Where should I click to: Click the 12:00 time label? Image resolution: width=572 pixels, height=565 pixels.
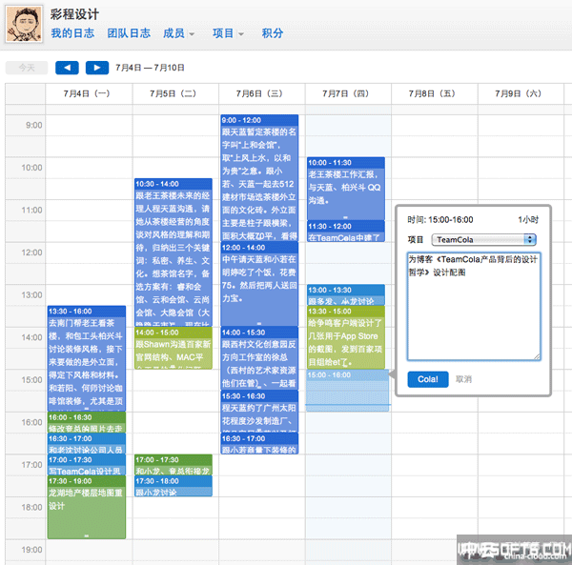pyautogui.click(x=31, y=252)
